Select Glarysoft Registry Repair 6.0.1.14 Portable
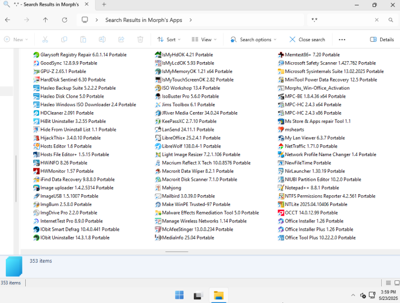 coord(80,55)
